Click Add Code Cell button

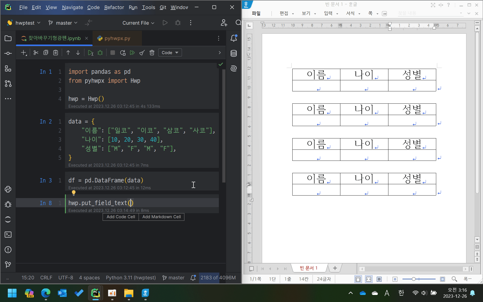(121, 217)
